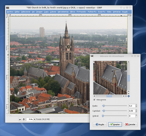Click the preview horizontal scrollbar left arrow
146x136 pixels.
tap(94, 96)
